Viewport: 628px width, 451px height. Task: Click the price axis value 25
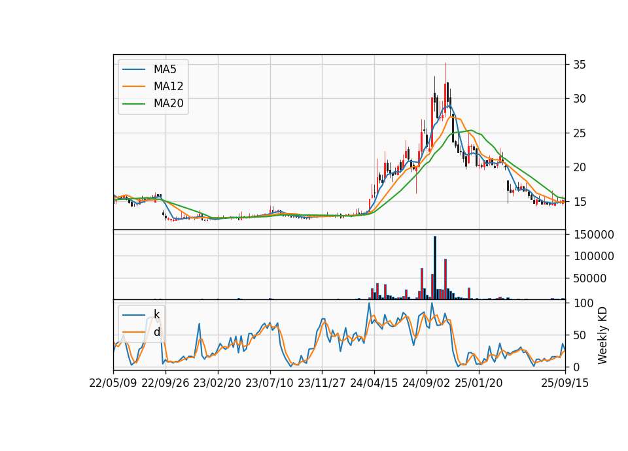tap(580, 133)
